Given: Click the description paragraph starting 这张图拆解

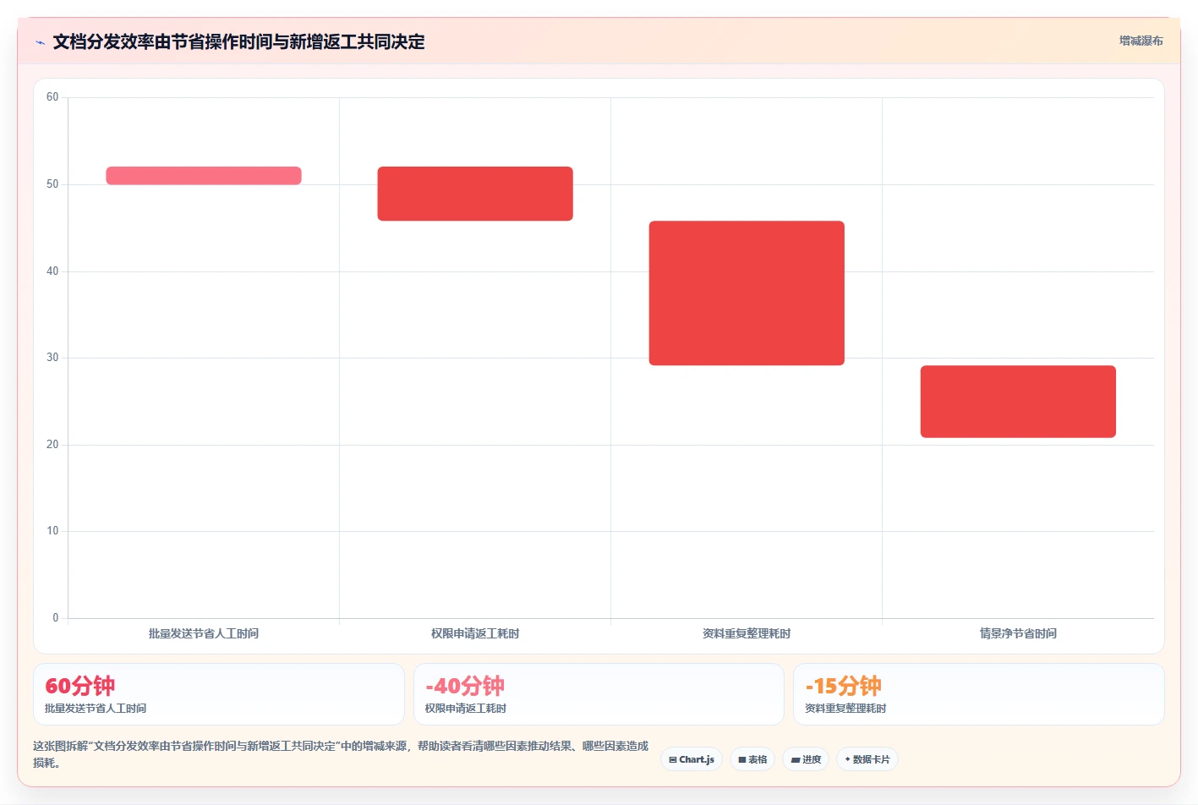Looking at the screenshot, I should coord(341,754).
